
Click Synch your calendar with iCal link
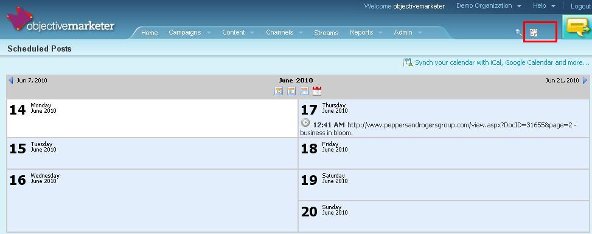tap(502, 62)
